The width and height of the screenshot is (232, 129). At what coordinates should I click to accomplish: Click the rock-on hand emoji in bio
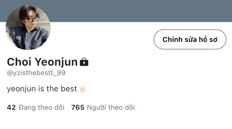[83, 89]
